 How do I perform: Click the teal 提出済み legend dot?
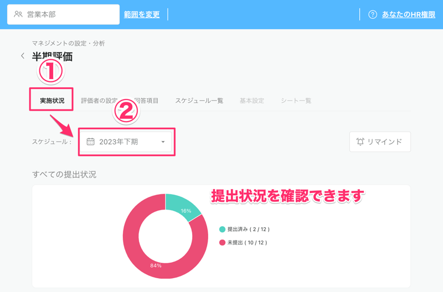pyautogui.click(x=223, y=229)
